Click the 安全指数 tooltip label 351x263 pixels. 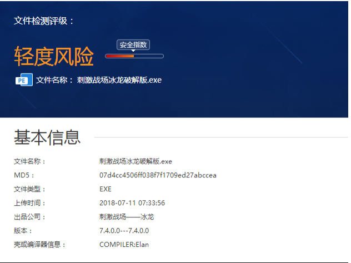pyautogui.click(x=133, y=45)
